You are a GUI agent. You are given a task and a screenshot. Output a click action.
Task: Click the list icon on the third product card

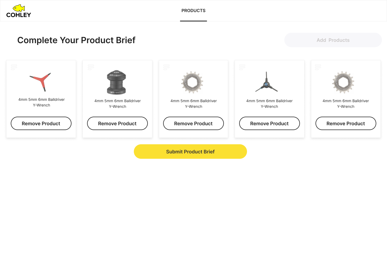166,67
